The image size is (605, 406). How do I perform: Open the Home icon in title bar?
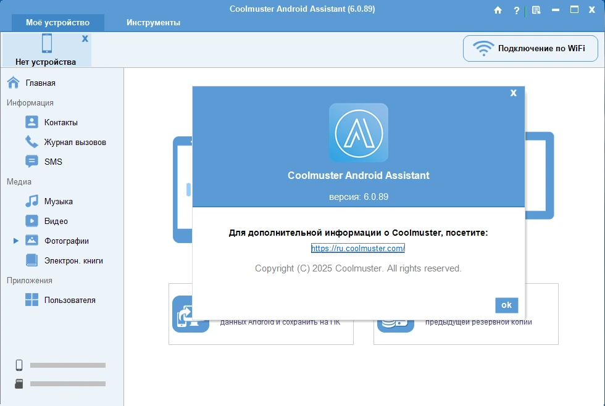pos(498,10)
